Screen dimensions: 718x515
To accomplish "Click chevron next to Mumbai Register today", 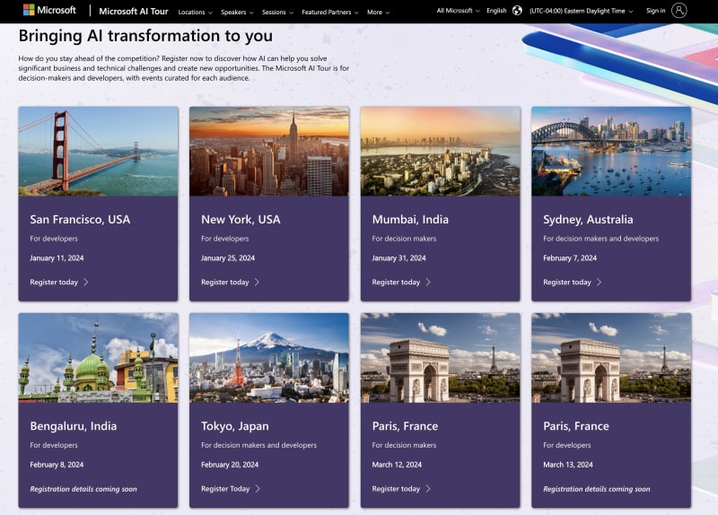I will tap(428, 282).
